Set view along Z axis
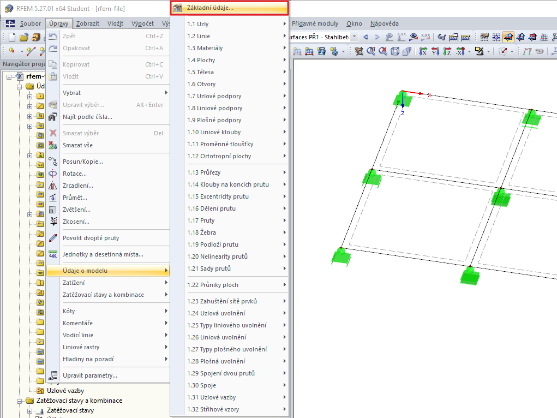This screenshot has width=557, height=418. (447, 51)
